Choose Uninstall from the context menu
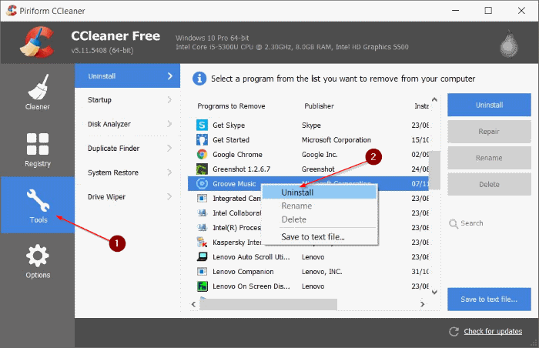This screenshot has width=539, height=348. (x=320, y=192)
